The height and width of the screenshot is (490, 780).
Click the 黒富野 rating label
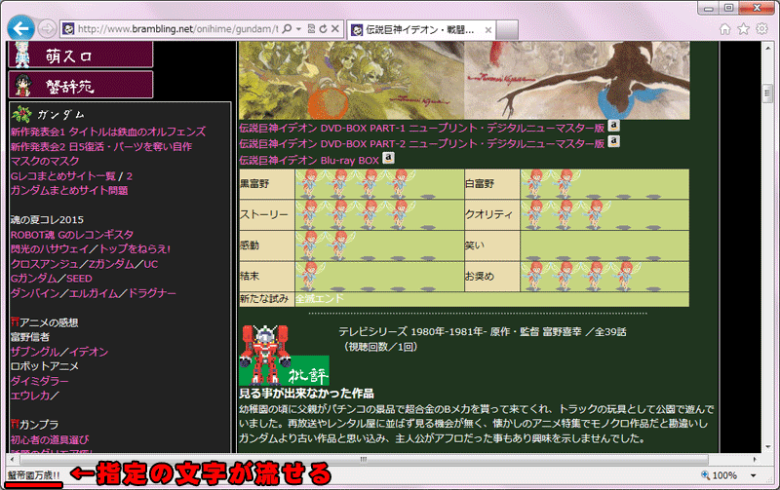(254, 184)
